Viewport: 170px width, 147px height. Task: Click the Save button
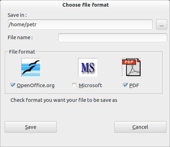click(x=31, y=127)
